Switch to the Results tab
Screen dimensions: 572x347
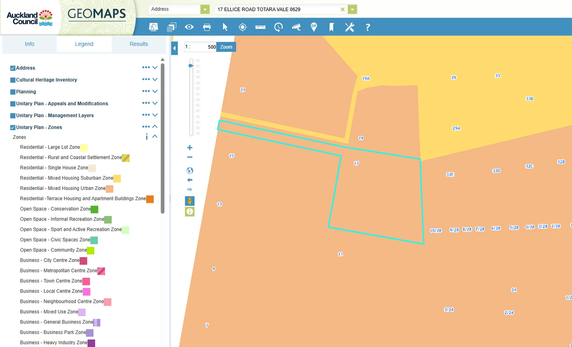(139, 44)
